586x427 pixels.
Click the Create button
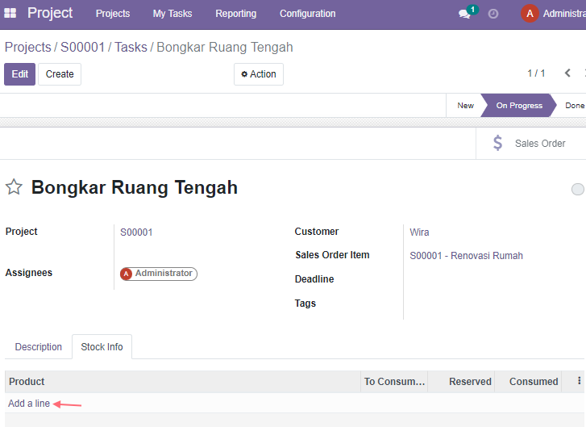coord(60,74)
